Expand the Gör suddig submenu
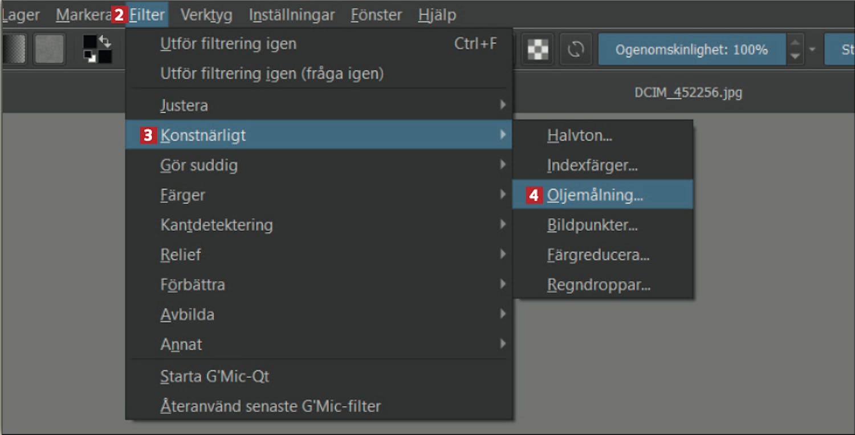 (x=319, y=165)
